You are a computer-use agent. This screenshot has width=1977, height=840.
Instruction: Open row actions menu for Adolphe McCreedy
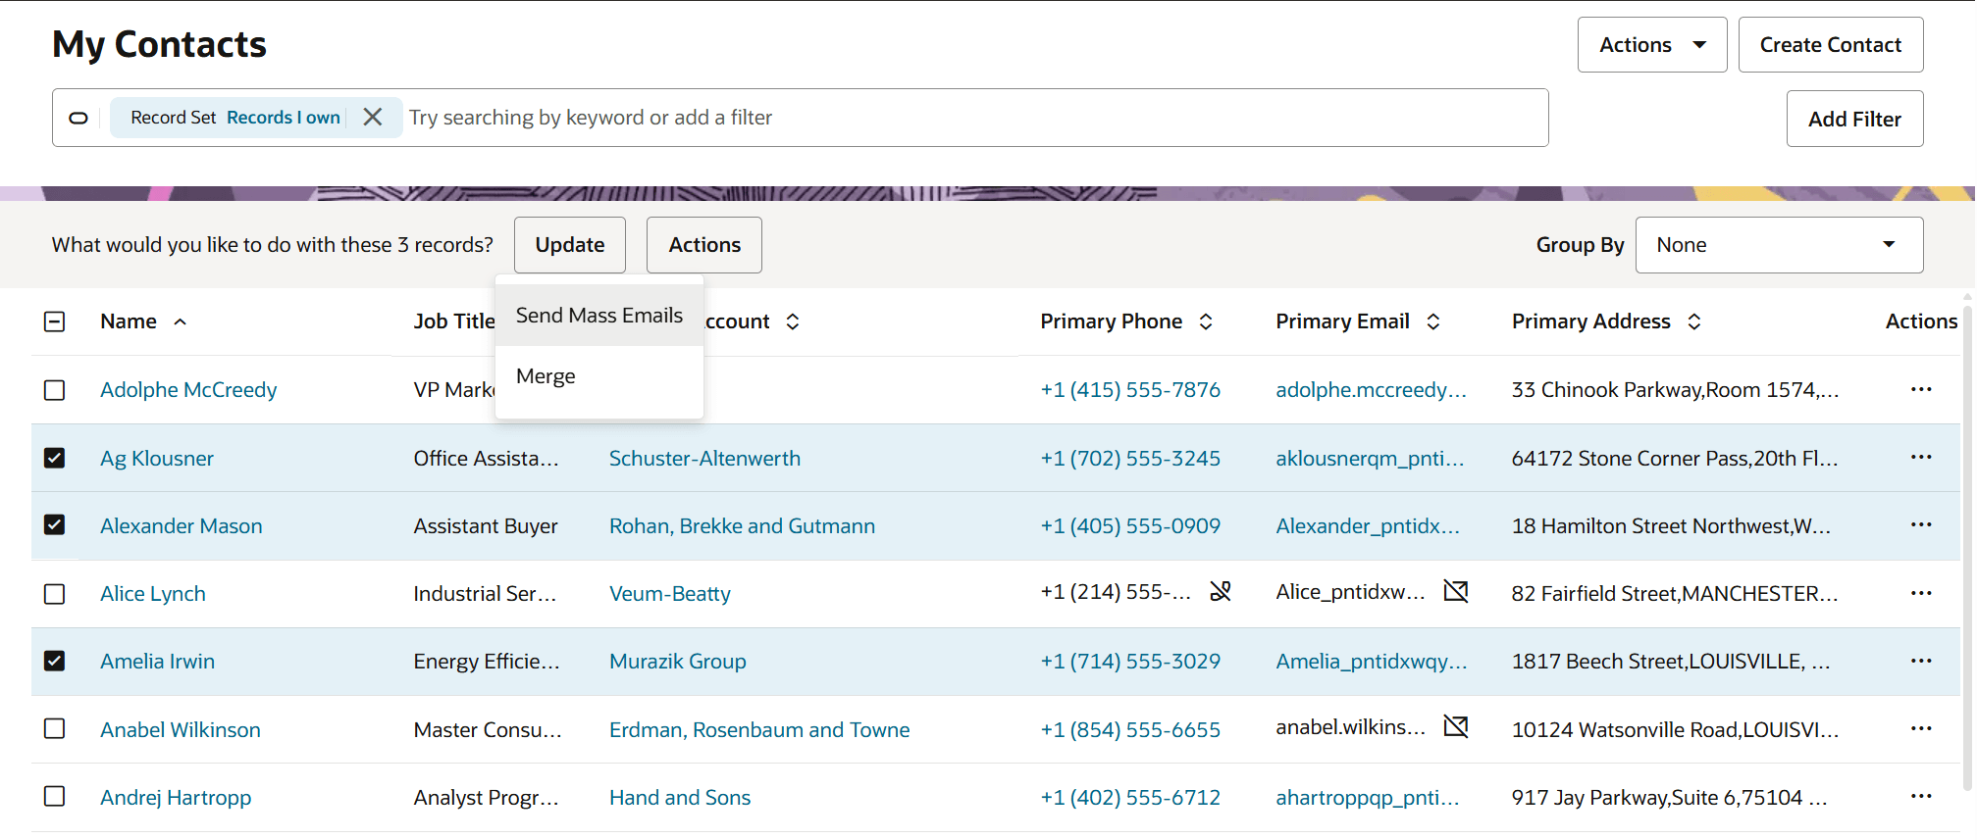click(1921, 389)
